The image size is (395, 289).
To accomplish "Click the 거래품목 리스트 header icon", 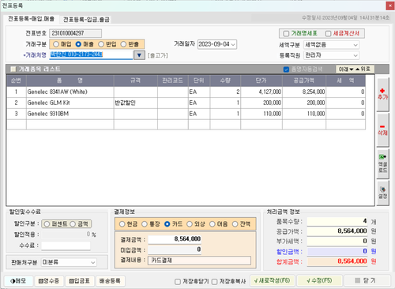I will tap(13, 69).
